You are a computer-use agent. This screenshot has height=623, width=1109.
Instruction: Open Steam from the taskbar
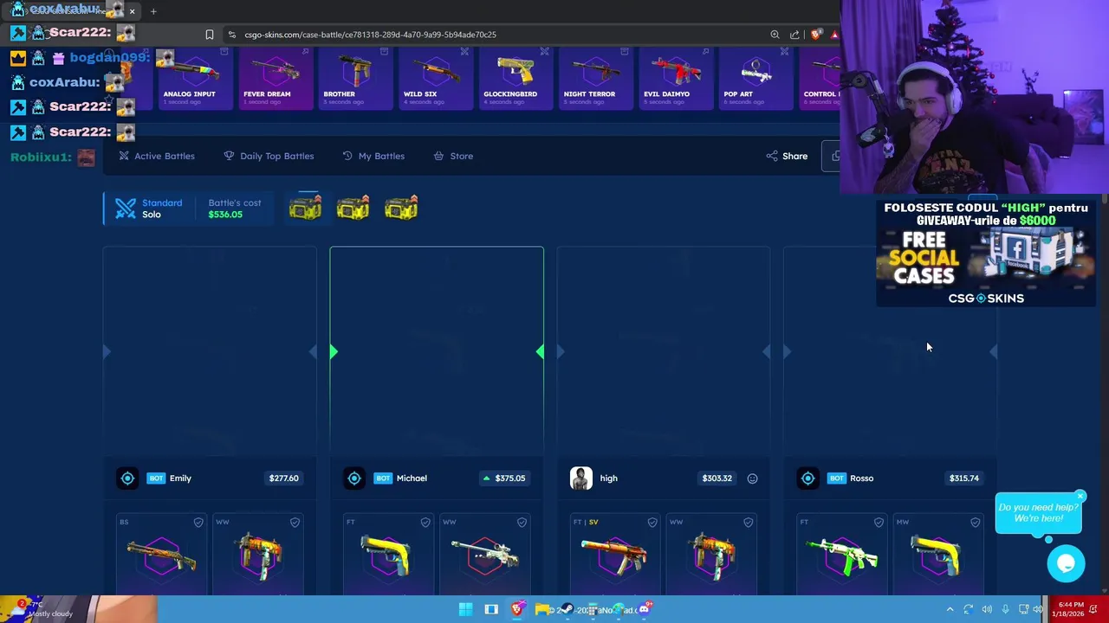pos(567,609)
